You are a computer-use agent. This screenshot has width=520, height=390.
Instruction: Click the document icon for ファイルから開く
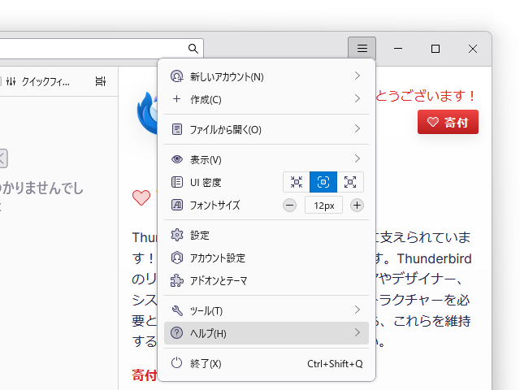(177, 129)
